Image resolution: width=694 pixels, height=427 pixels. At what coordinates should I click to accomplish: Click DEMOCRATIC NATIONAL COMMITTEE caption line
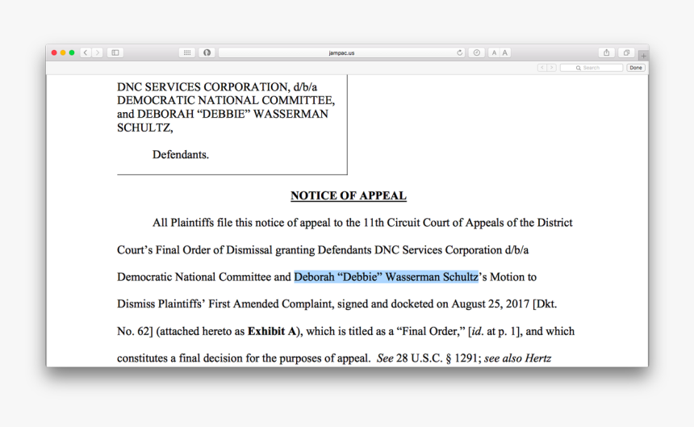(226, 100)
